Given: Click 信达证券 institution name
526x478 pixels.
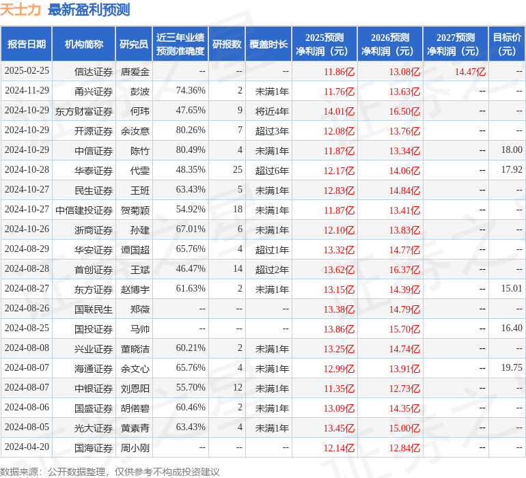Looking at the screenshot, I should 94,72.
